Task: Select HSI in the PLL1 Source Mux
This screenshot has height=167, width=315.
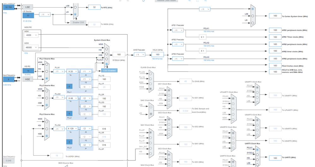Action: tap(47, 71)
